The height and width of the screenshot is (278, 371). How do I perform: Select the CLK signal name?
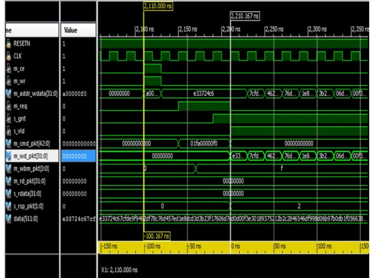tap(18, 56)
